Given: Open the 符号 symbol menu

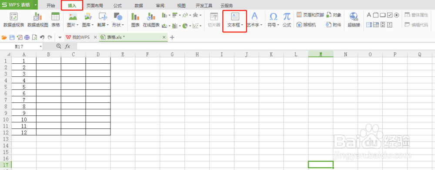Looking at the screenshot, I should tap(273, 20).
